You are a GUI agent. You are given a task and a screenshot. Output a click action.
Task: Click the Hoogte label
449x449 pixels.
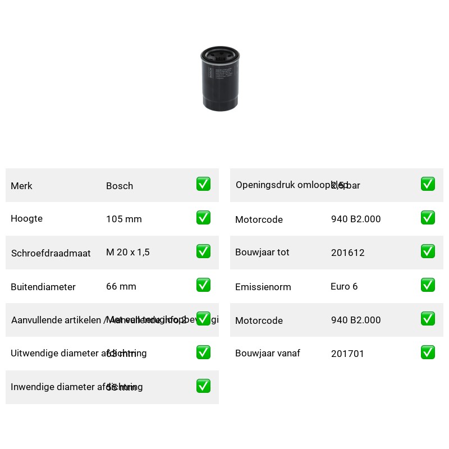tap(26, 218)
